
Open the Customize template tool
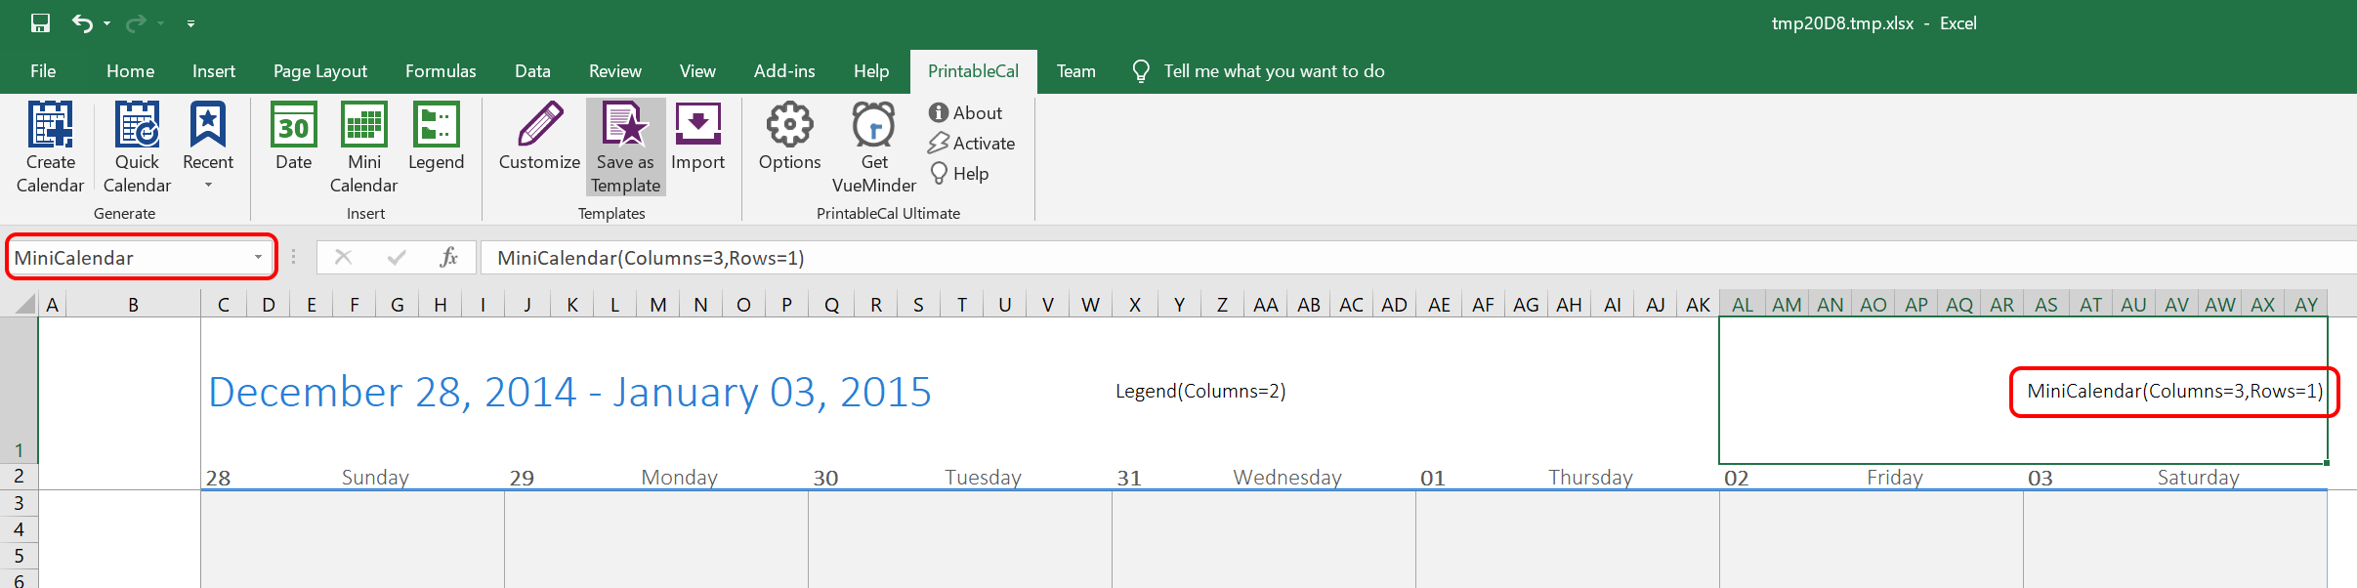coord(539,126)
